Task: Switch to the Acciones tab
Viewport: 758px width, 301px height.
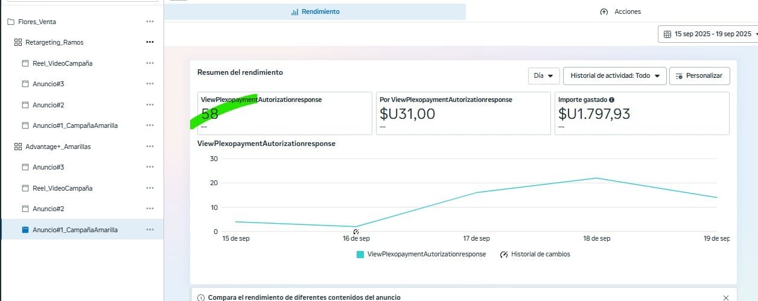Action: click(x=620, y=11)
